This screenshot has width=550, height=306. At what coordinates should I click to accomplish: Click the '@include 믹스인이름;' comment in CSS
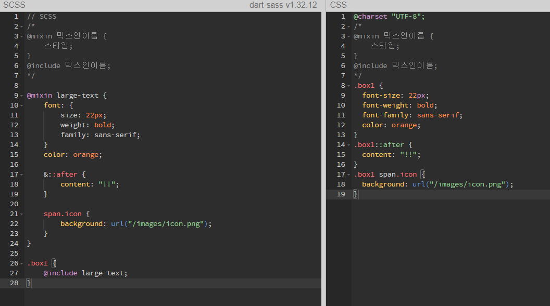[x=395, y=66]
